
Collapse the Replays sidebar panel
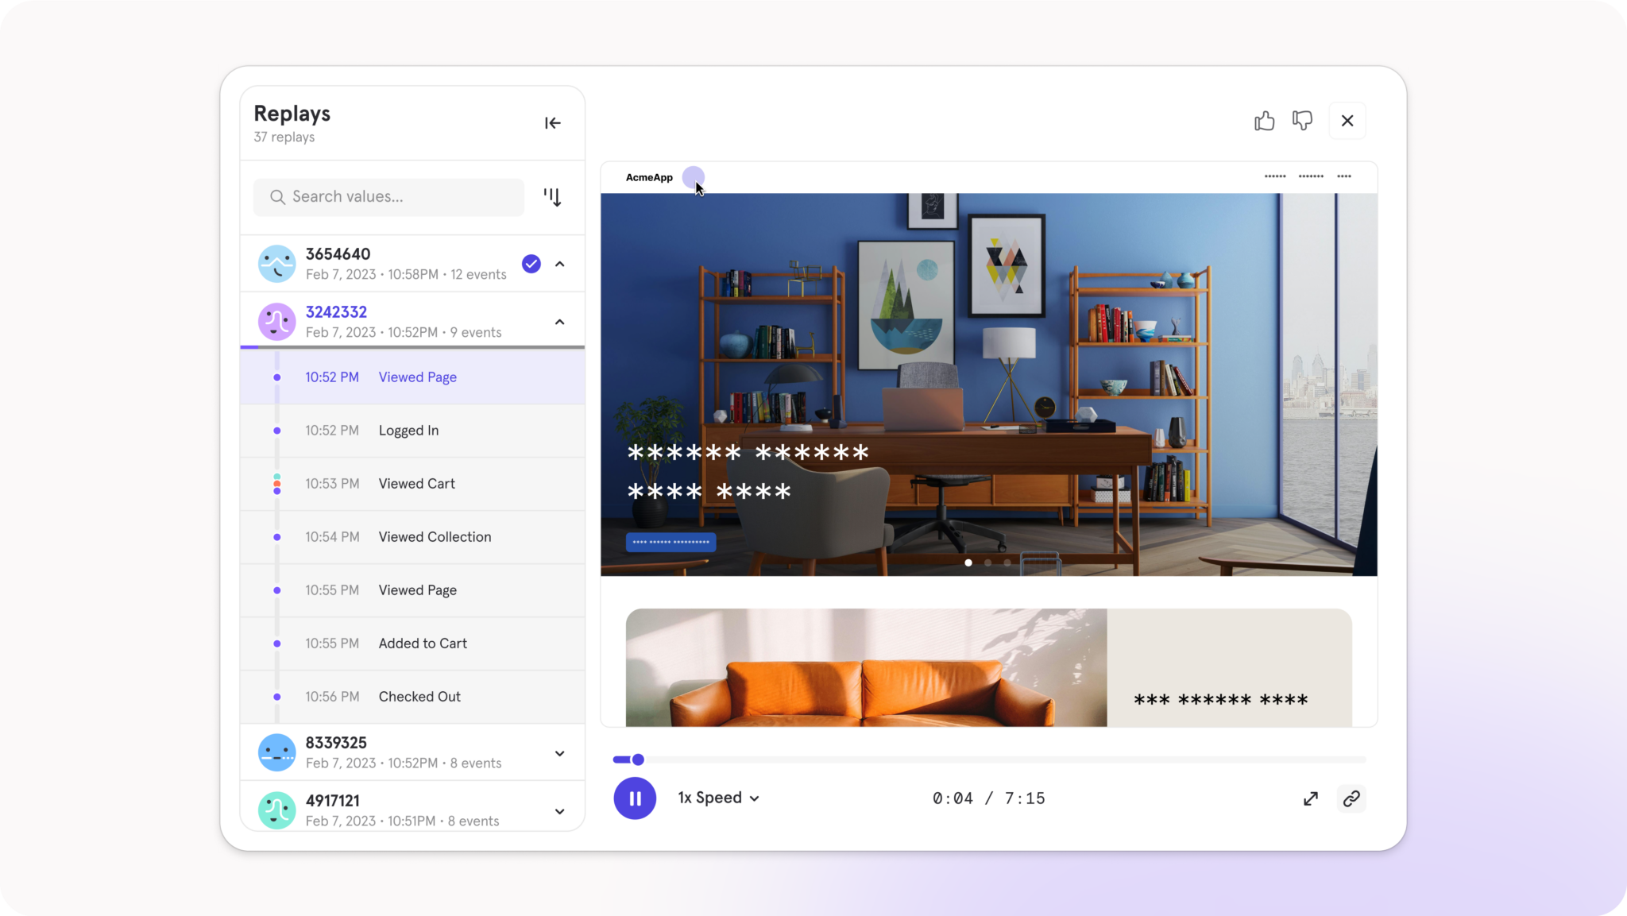click(x=552, y=122)
